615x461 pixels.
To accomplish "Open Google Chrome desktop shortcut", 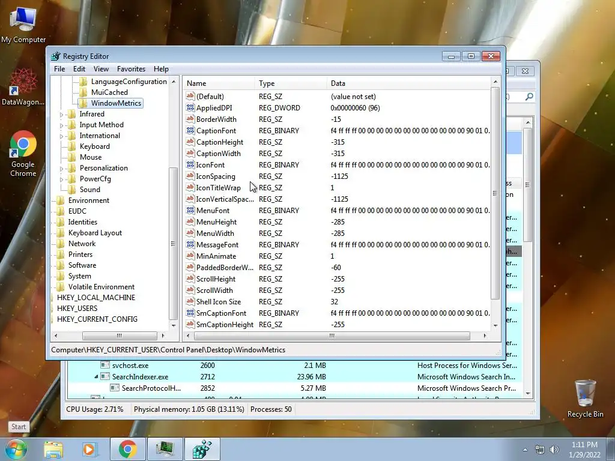I will pos(23,154).
